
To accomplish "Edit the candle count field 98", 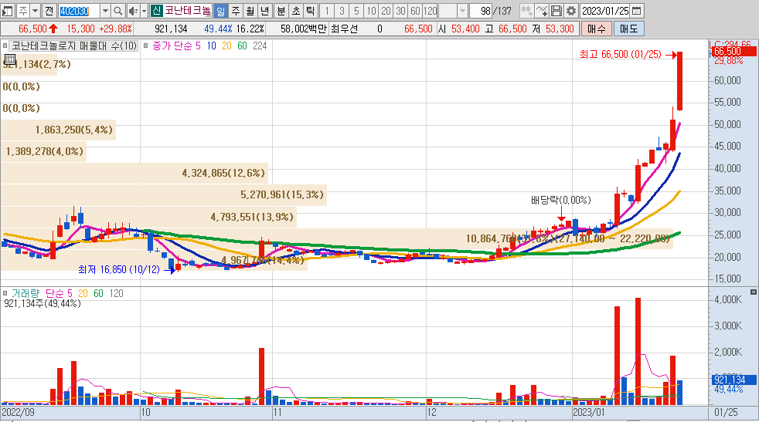I will [481, 11].
